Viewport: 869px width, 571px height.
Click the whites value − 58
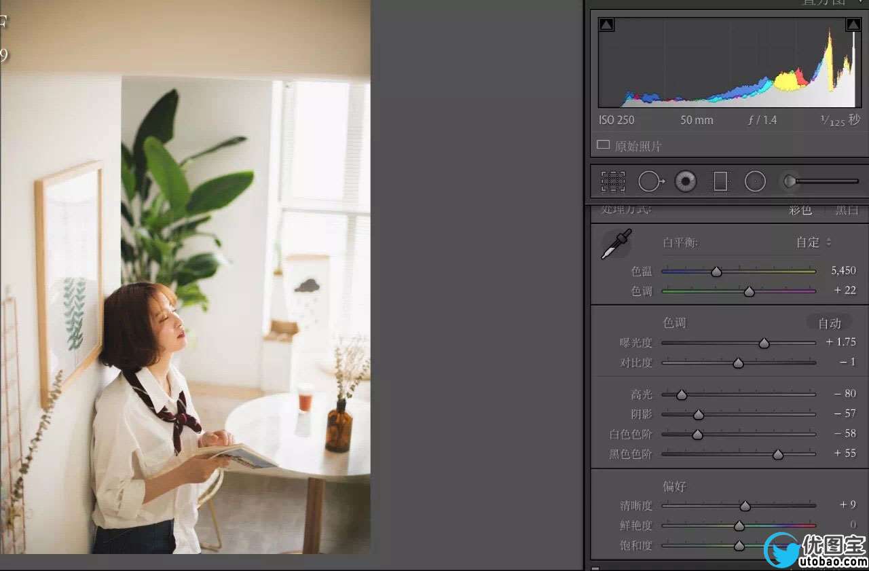pos(845,433)
